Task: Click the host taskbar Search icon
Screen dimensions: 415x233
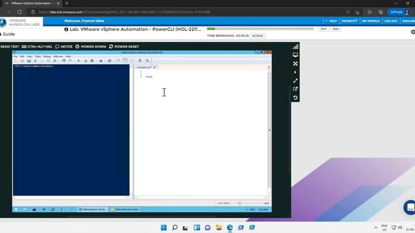Action: pos(174,227)
